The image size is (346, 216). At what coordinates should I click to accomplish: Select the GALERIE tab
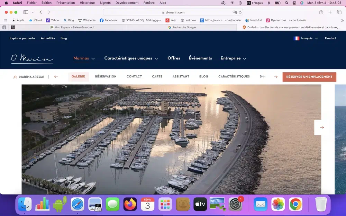click(x=78, y=77)
